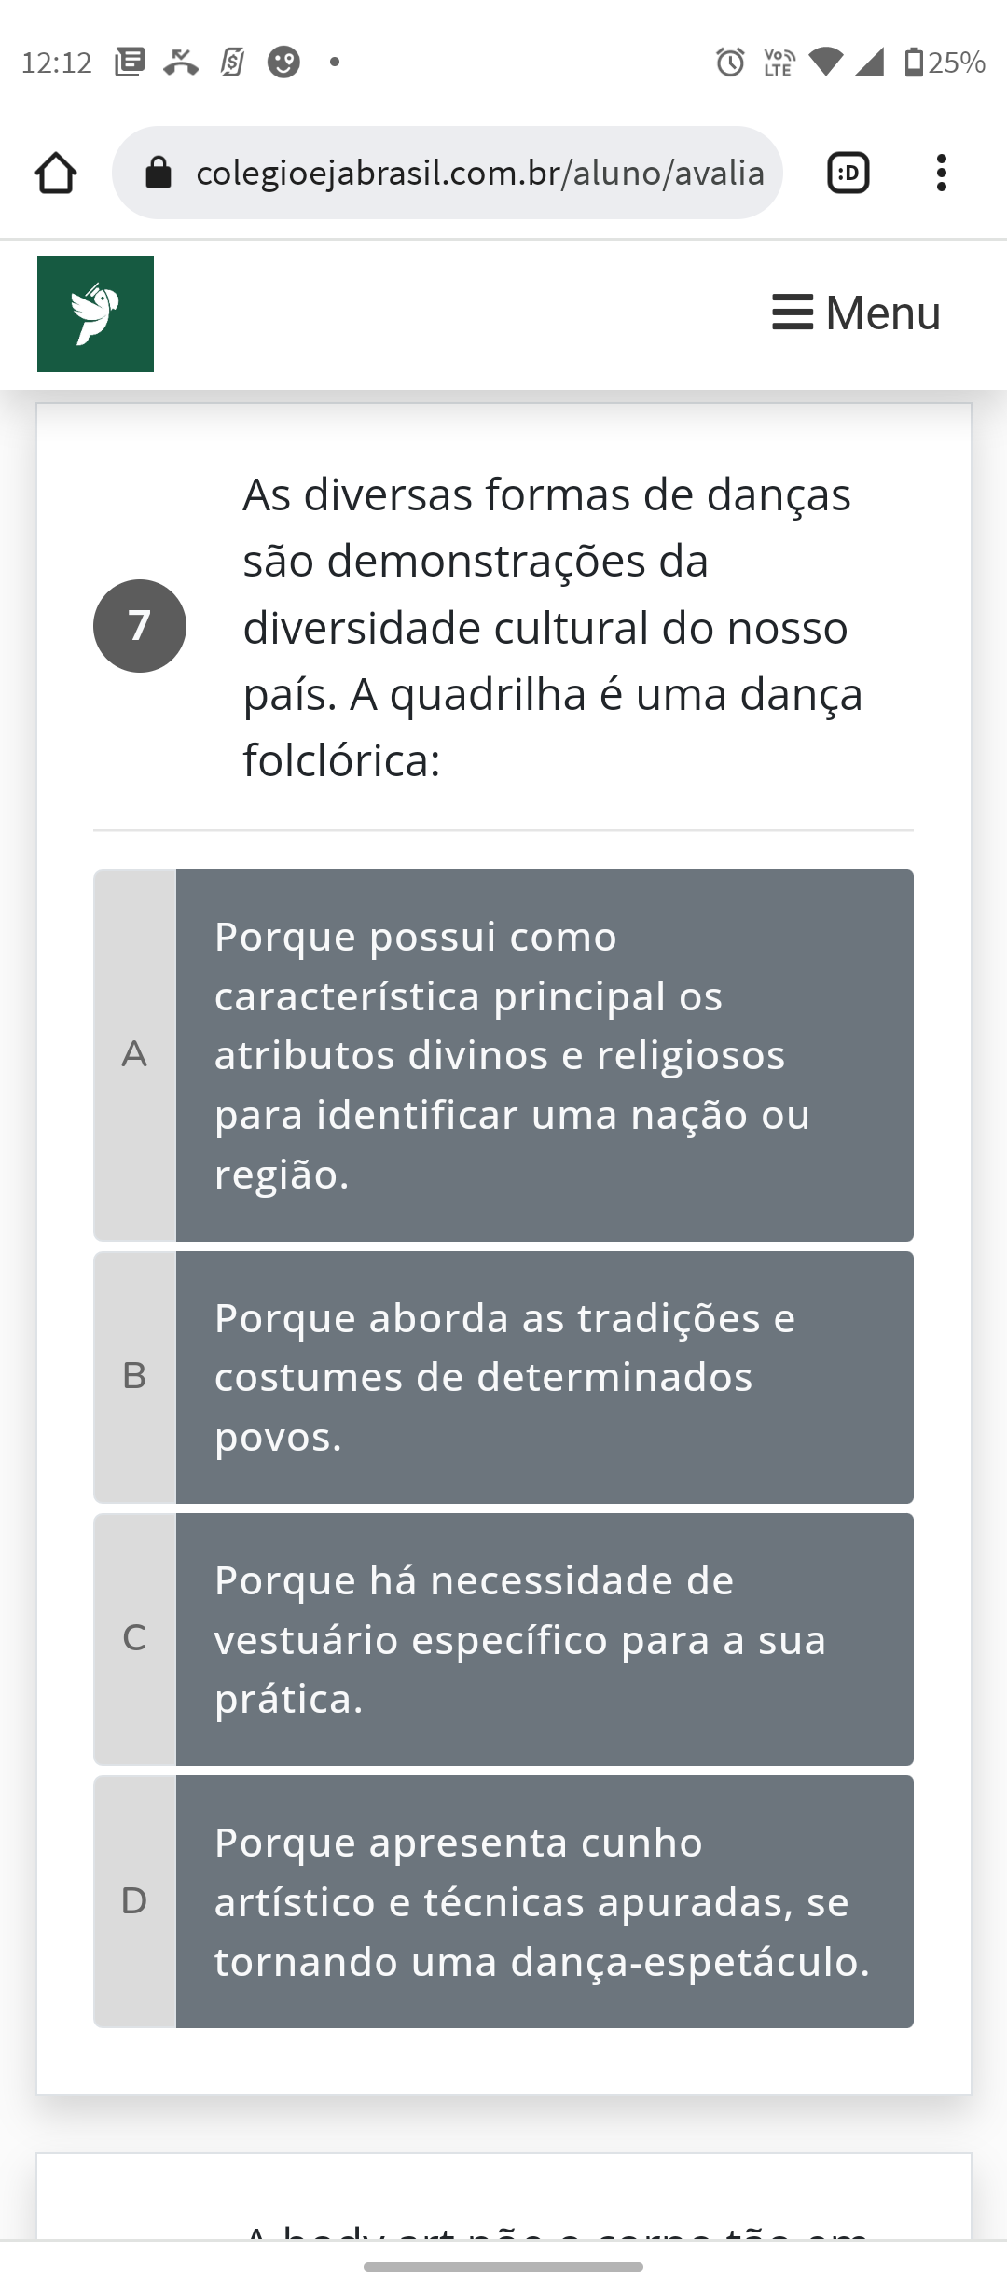Tap the missed call notification icon
The height and width of the screenshot is (2295, 1007).
[x=181, y=63]
